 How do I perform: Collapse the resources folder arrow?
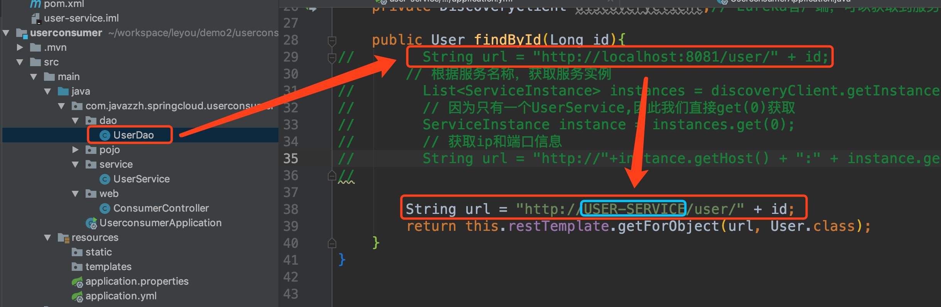(48, 238)
